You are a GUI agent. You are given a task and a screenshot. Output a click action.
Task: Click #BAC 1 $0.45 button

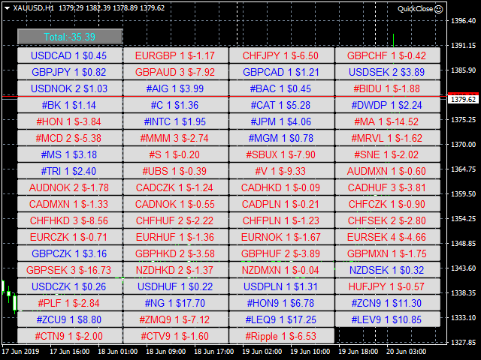coord(282,88)
